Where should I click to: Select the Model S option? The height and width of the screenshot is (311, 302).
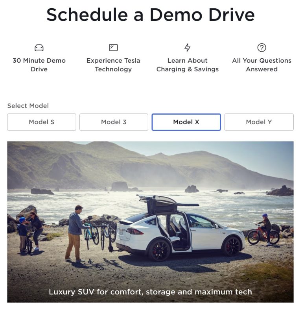click(42, 122)
